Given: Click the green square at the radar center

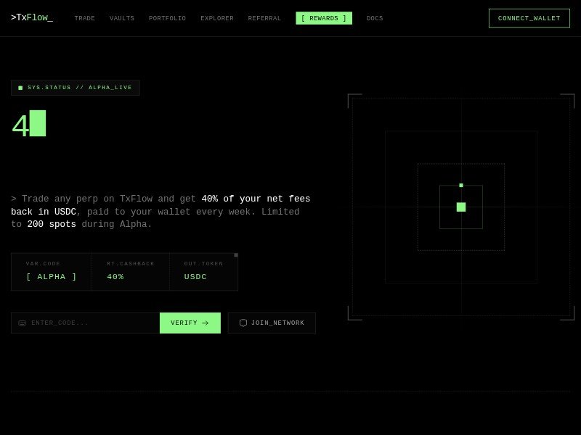Looking at the screenshot, I should pyautogui.click(x=460, y=207).
